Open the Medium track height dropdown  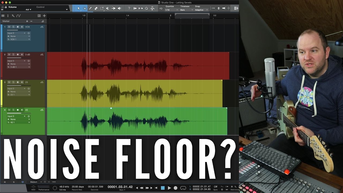(36, 182)
